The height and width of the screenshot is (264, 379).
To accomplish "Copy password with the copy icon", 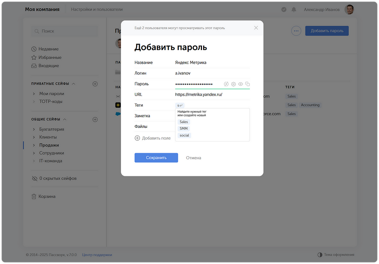I will point(247,84).
